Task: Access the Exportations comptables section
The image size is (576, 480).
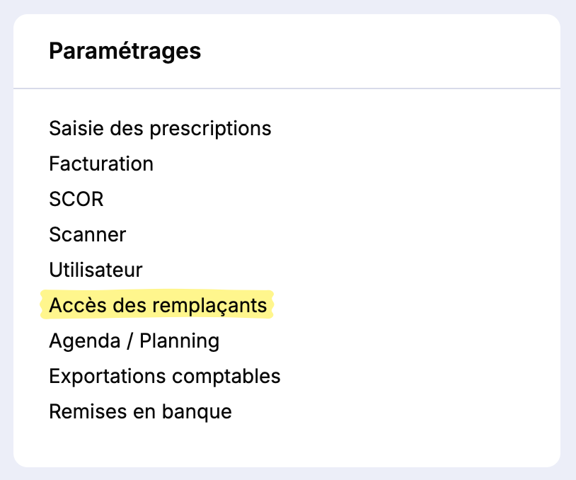Action: (164, 376)
